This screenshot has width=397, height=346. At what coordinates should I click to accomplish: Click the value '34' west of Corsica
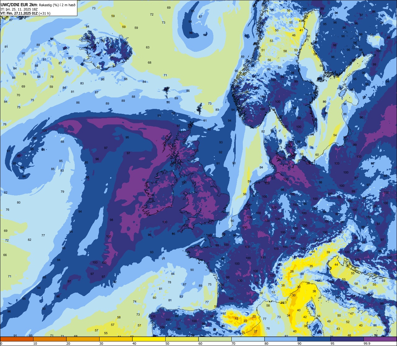pyautogui.click(x=288, y=316)
